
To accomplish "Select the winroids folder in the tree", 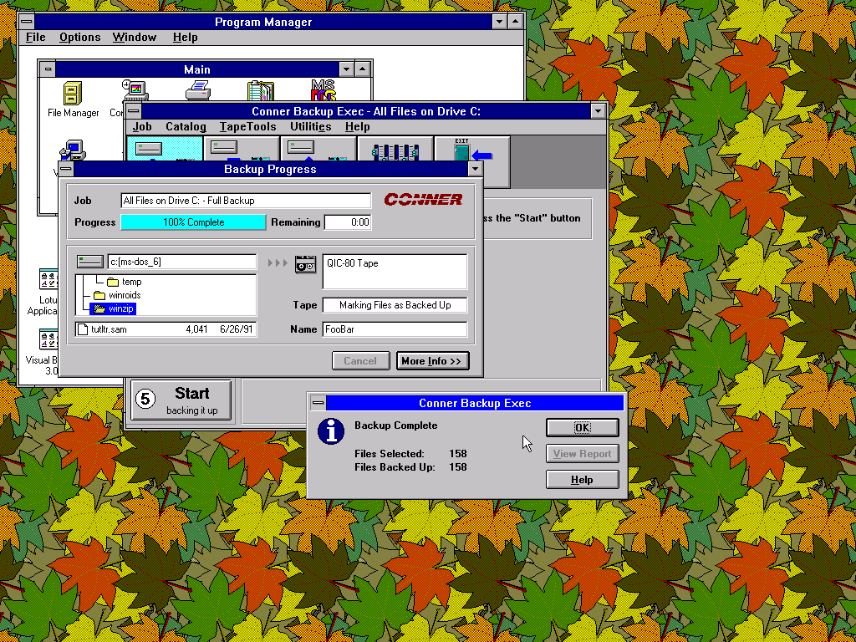I will 117,295.
